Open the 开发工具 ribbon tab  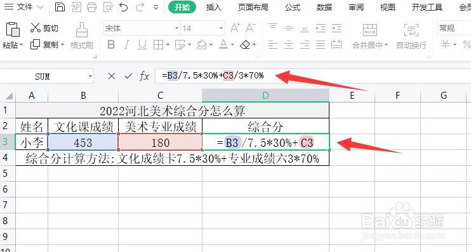427,7
